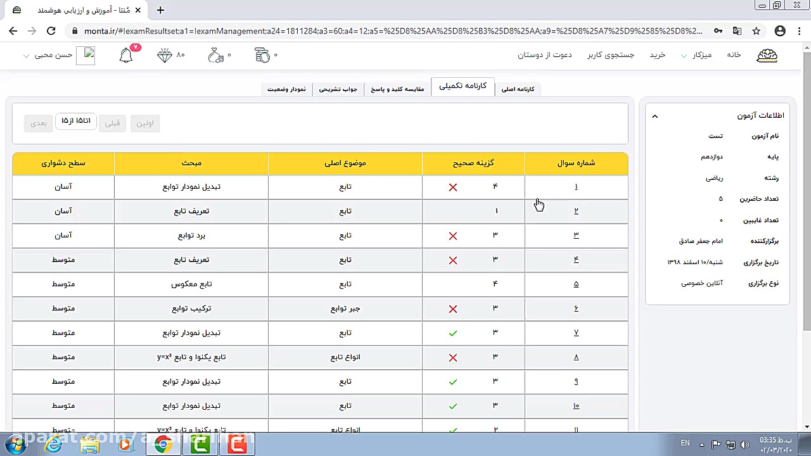Switch to the کارنامه اصلی tab
The height and width of the screenshot is (456, 811).
pos(518,89)
